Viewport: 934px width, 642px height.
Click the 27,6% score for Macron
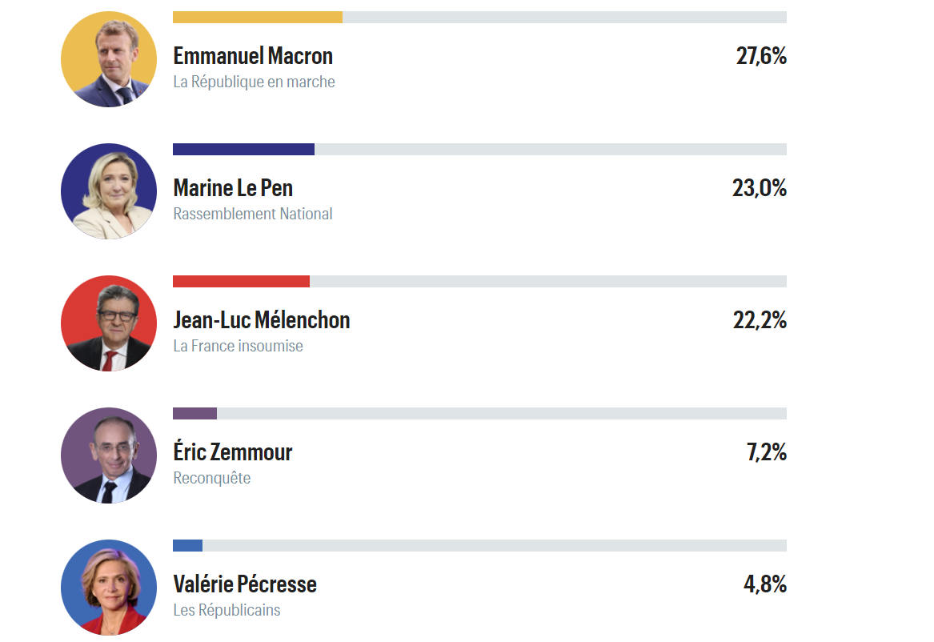[761, 56]
